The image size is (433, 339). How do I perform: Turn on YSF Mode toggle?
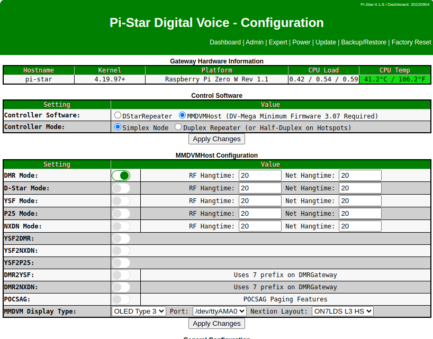tap(121, 201)
